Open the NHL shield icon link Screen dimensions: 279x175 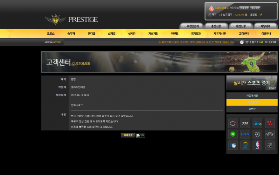pos(270,145)
